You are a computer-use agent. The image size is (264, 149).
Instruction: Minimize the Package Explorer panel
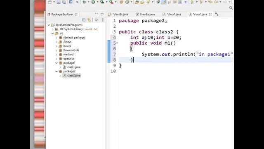97,14
